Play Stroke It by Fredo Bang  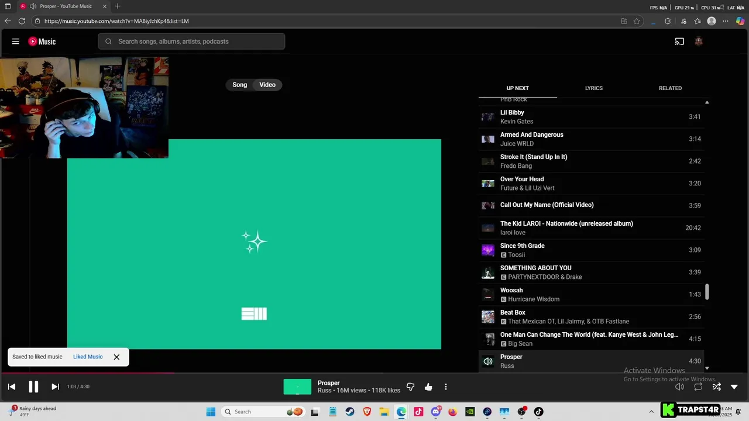point(591,161)
